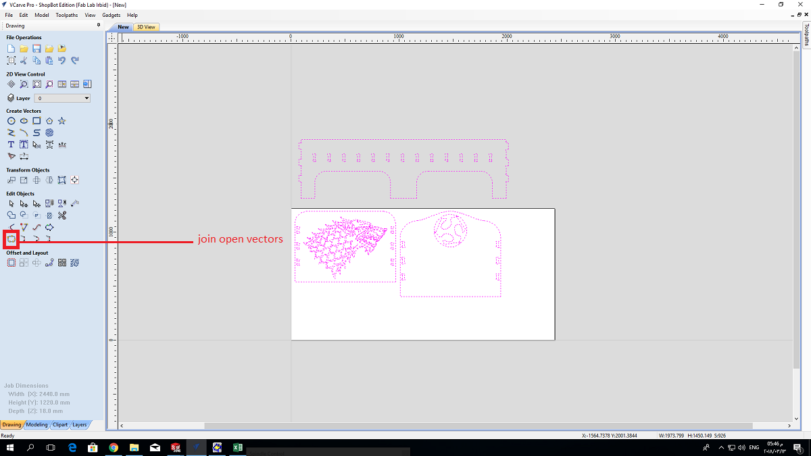Open Text Within Vector Box tool
The image size is (811, 456).
24,145
